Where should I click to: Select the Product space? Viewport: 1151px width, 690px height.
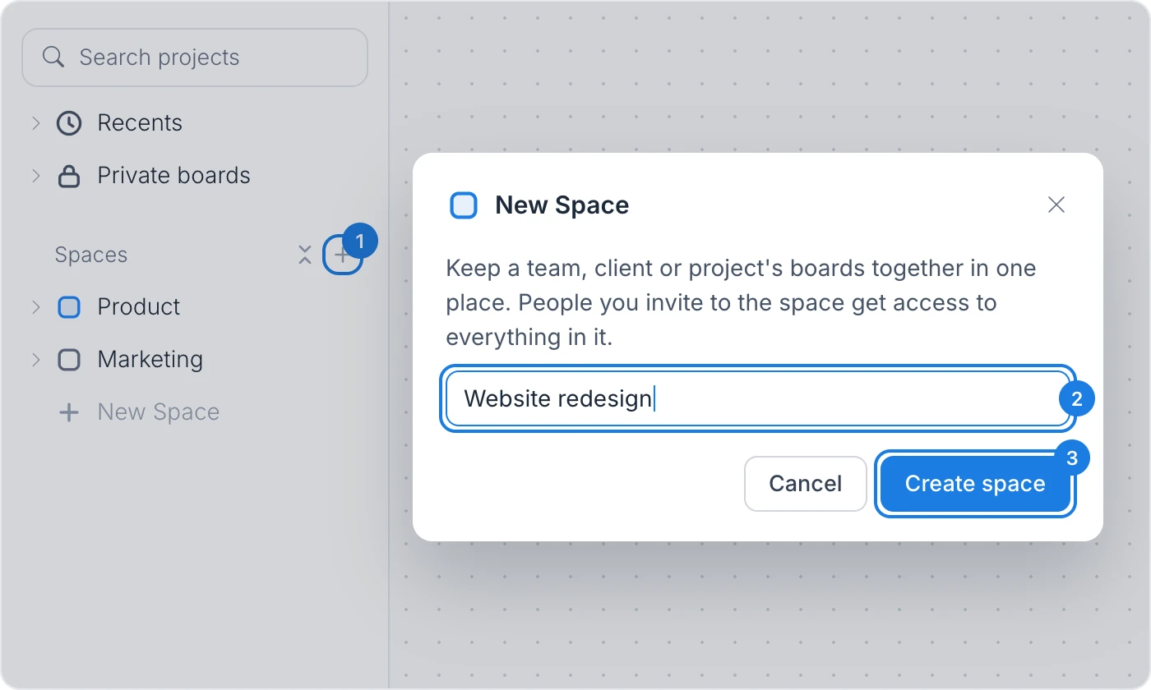tap(138, 307)
